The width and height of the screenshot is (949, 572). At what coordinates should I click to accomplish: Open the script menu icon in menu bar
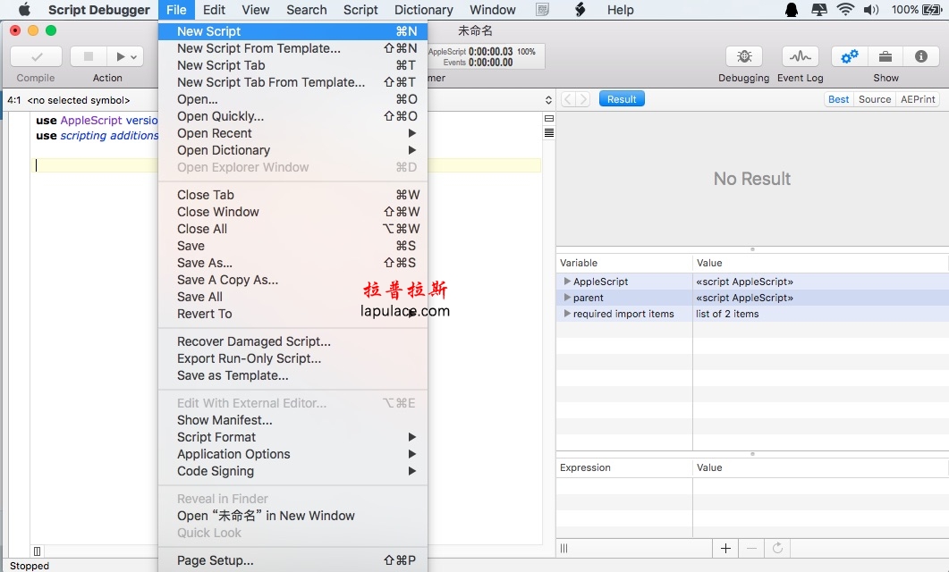(x=543, y=10)
